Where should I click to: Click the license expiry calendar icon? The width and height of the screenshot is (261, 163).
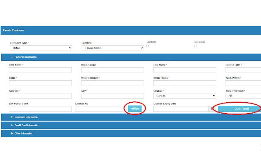pyautogui.click(x=211, y=109)
